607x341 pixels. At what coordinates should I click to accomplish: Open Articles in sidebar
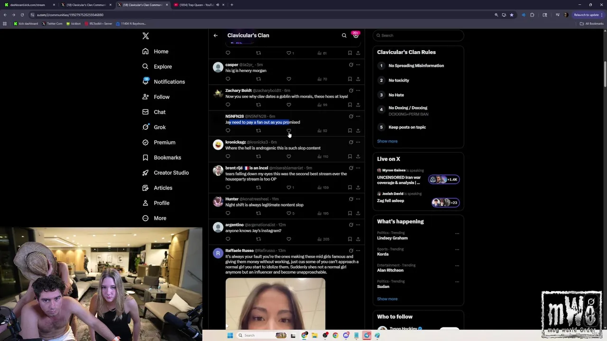click(x=157, y=188)
